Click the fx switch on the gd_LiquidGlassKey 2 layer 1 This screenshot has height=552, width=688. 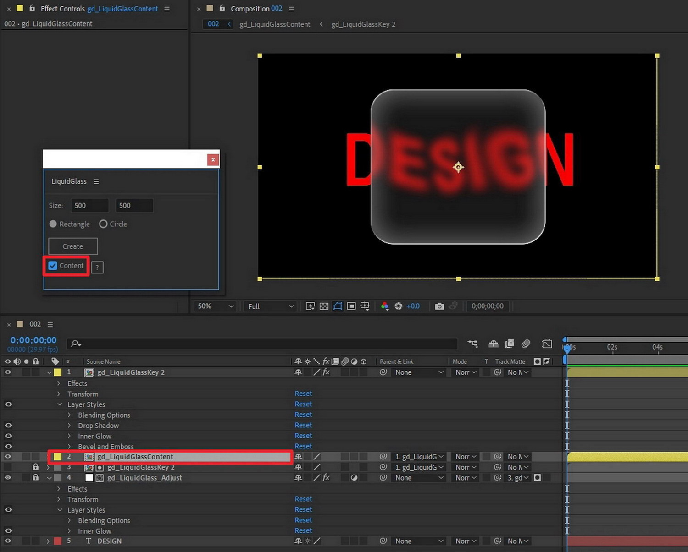[326, 372]
